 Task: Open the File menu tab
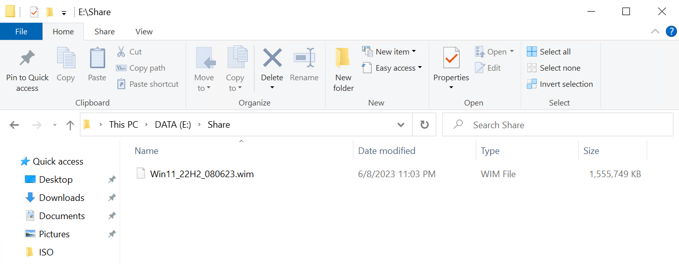pyautogui.click(x=21, y=31)
